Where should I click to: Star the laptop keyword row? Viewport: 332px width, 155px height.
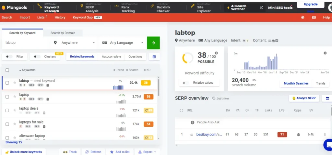point(15,97)
